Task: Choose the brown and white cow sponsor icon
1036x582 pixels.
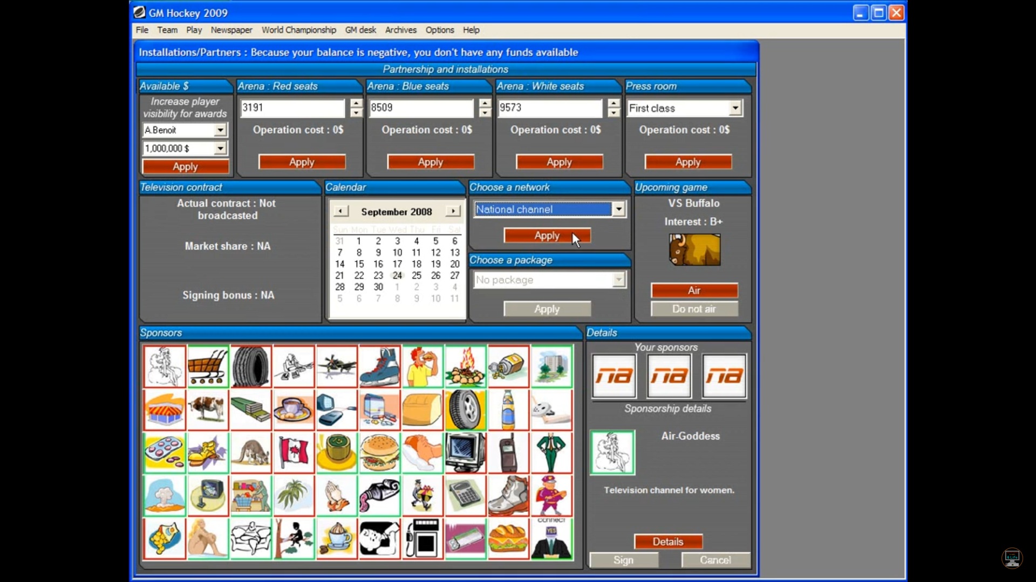Action: (x=208, y=410)
